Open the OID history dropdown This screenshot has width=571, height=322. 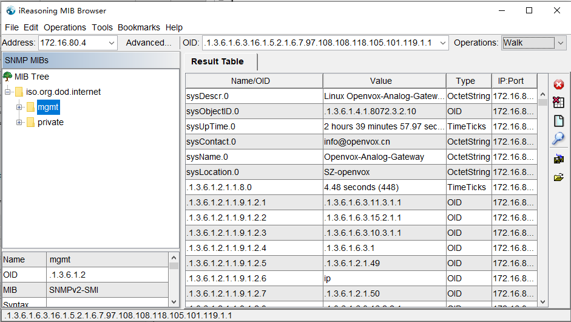pos(443,43)
